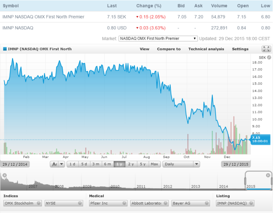Screen dimensions: 274x213
Task: Click the left navigator scroll arrow
Action: [x=5, y=175]
